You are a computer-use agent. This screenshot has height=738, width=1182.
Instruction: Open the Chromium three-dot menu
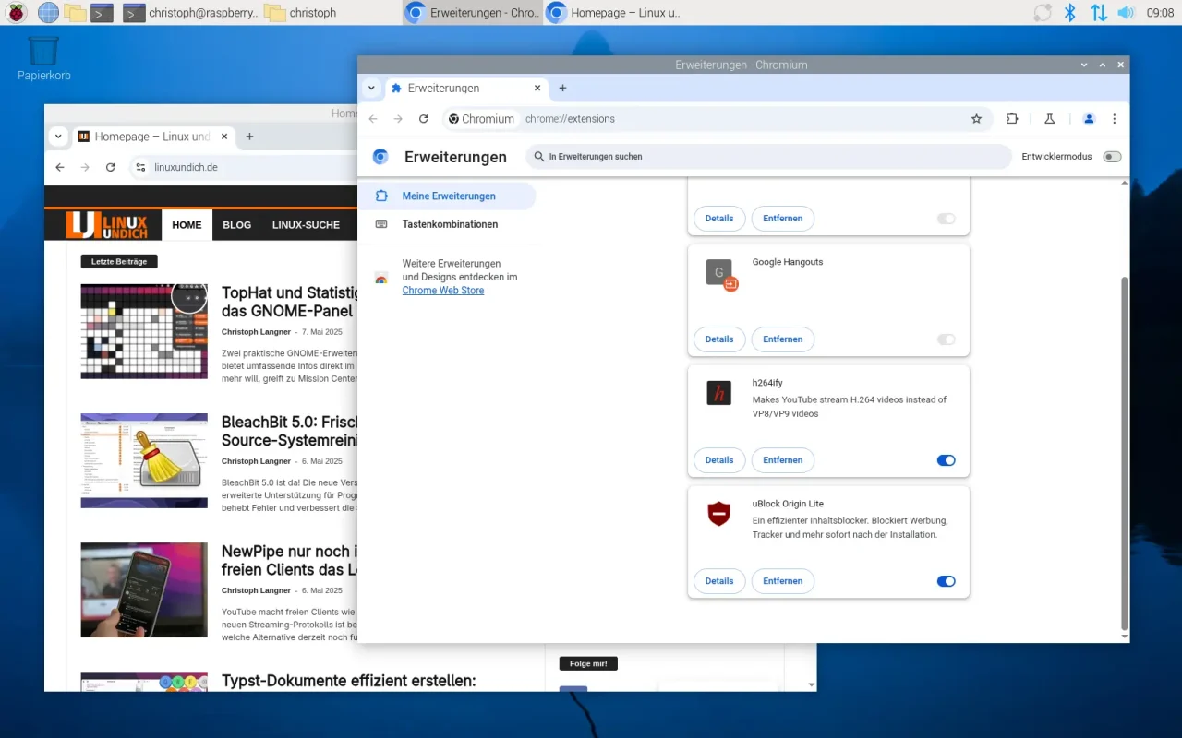[x=1115, y=119]
